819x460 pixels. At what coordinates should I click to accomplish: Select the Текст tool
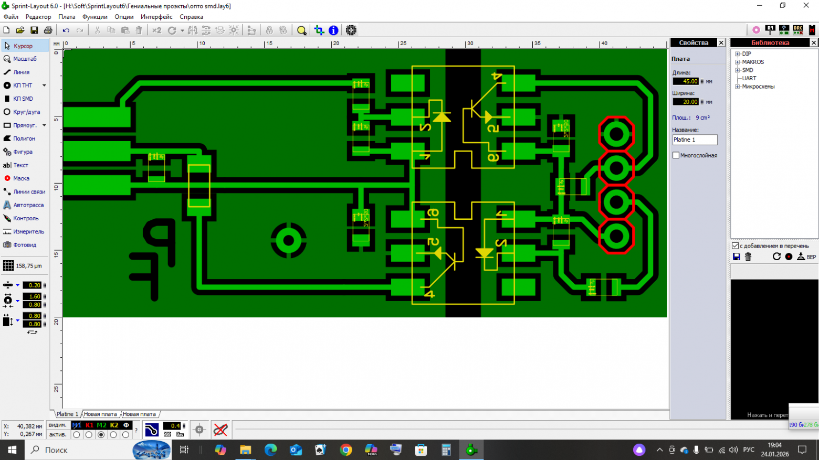(x=25, y=165)
